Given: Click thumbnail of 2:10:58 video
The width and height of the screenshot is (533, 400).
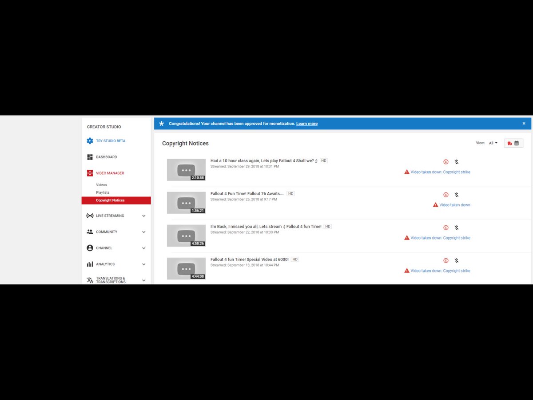Looking at the screenshot, I should tap(186, 170).
